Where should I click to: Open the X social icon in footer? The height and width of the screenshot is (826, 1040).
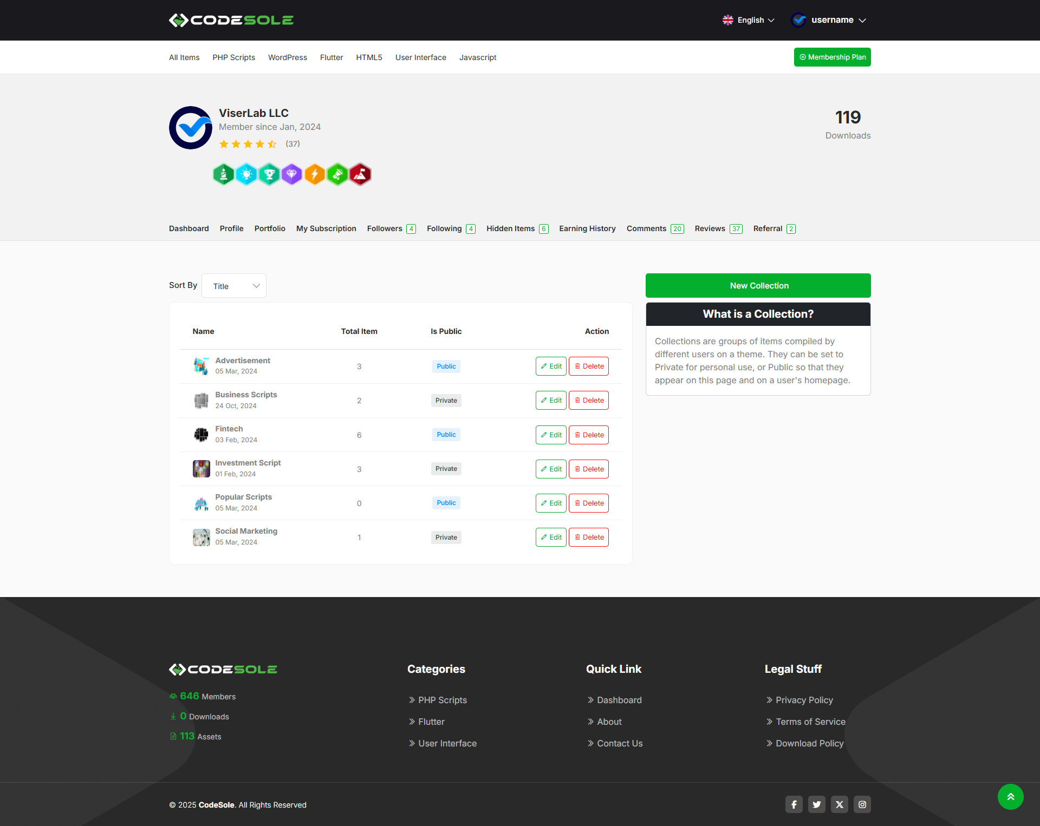click(839, 804)
